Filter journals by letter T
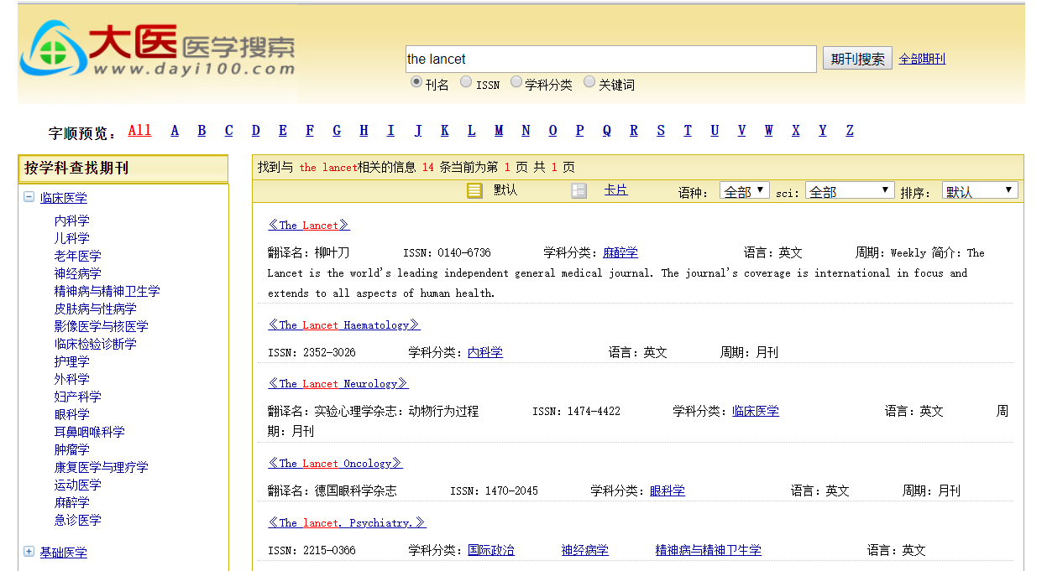1047x571 pixels. 688,130
